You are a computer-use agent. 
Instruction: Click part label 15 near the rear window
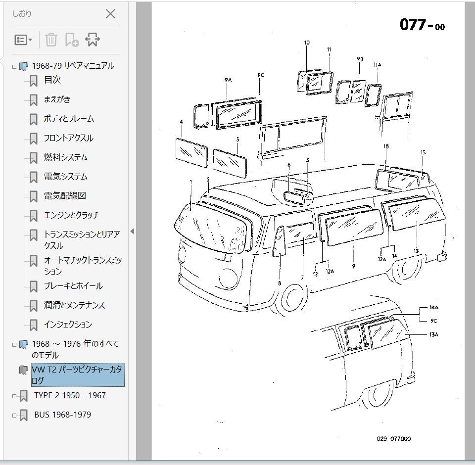pos(423,152)
